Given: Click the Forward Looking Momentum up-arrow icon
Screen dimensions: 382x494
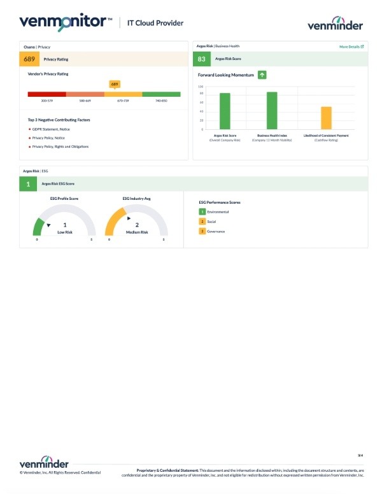Looking at the screenshot, I should pyautogui.click(x=262, y=75).
